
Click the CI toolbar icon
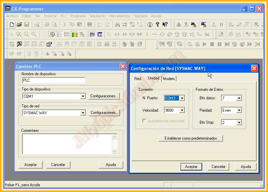point(100,34)
